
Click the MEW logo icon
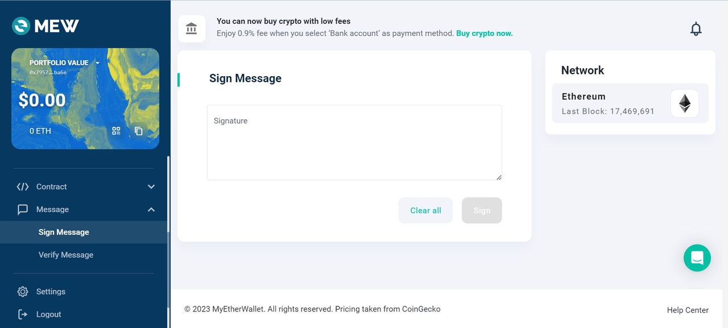pyautogui.click(x=22, y=26)
